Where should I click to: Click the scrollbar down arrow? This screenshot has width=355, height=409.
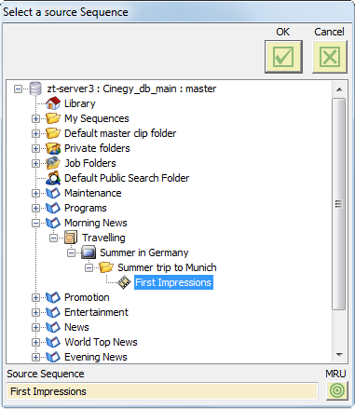coord(339,354)
